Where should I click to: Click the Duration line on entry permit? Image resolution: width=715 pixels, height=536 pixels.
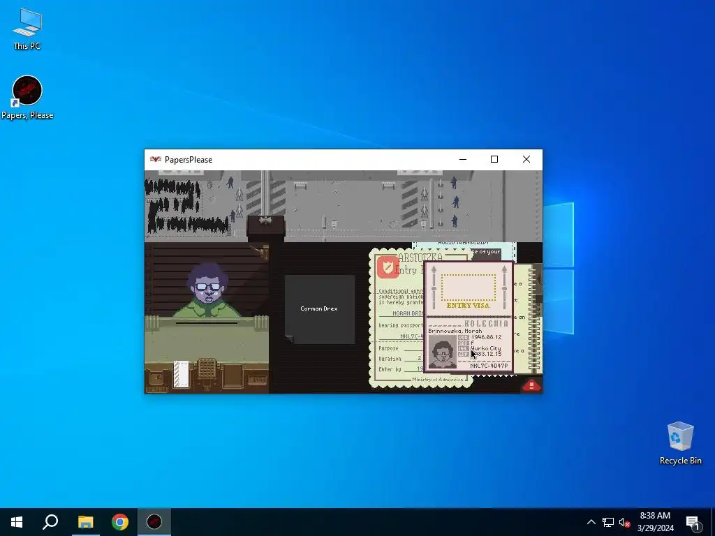[400, 359]
